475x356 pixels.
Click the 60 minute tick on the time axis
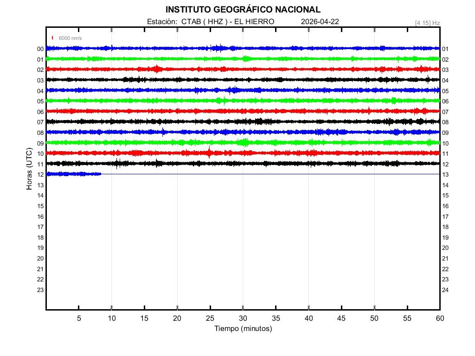click(439, 318)
